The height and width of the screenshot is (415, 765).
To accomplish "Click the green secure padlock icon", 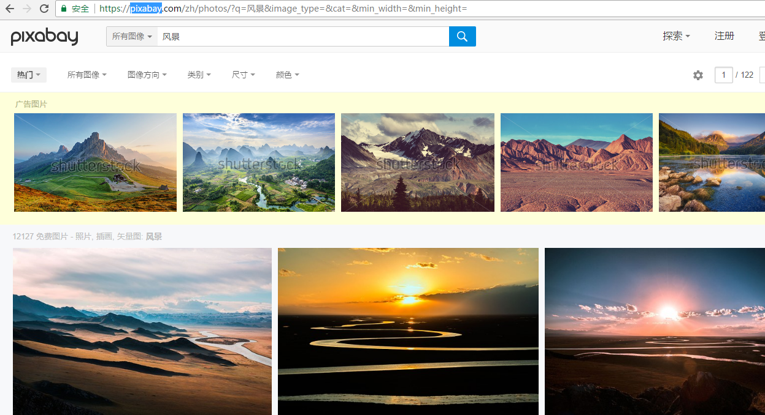I will 63,9.
